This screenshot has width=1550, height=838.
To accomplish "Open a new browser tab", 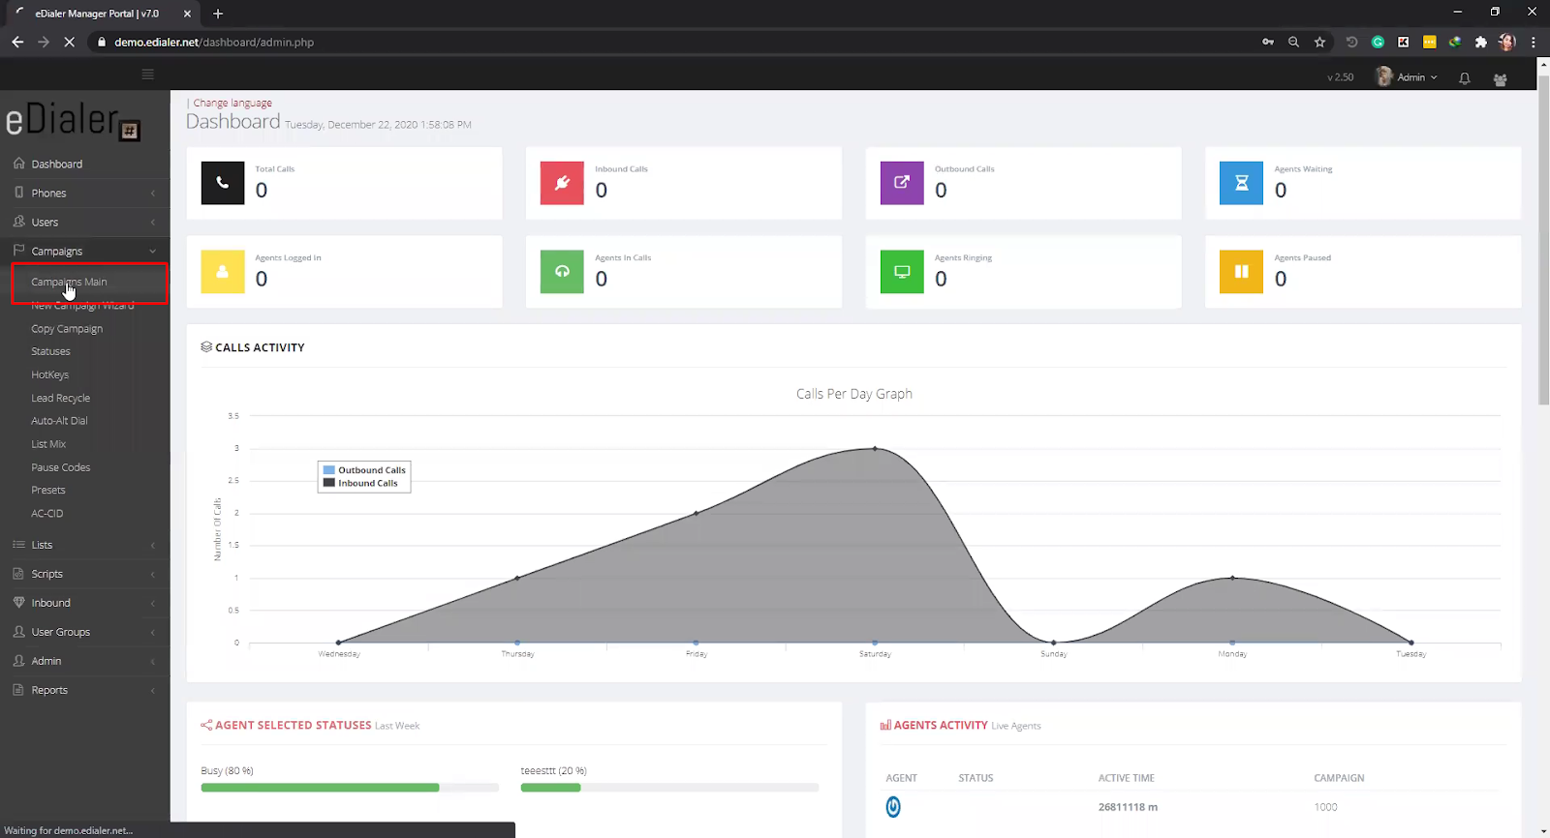I will 218,14.
